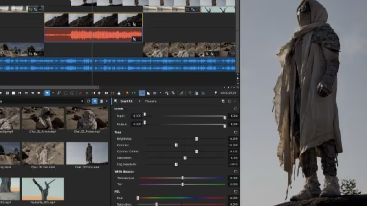Select the orange audio waveform clip
The height and width of the screenshot is (206, 367).
(x=93, y=35)
